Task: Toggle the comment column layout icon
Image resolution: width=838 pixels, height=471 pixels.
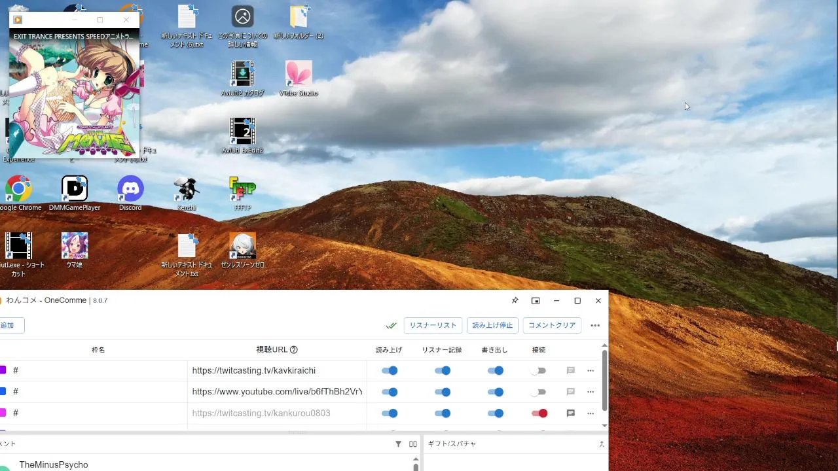Action: [413, 444]
